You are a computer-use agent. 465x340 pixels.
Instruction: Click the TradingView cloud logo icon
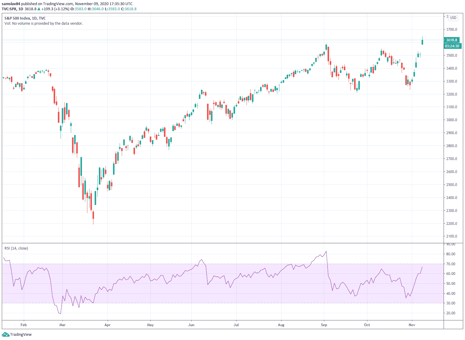click(5, 335)
